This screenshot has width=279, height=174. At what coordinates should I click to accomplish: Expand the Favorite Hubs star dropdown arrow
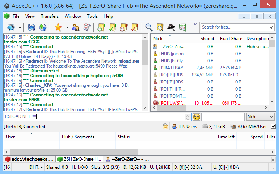[x=67, y=27]
